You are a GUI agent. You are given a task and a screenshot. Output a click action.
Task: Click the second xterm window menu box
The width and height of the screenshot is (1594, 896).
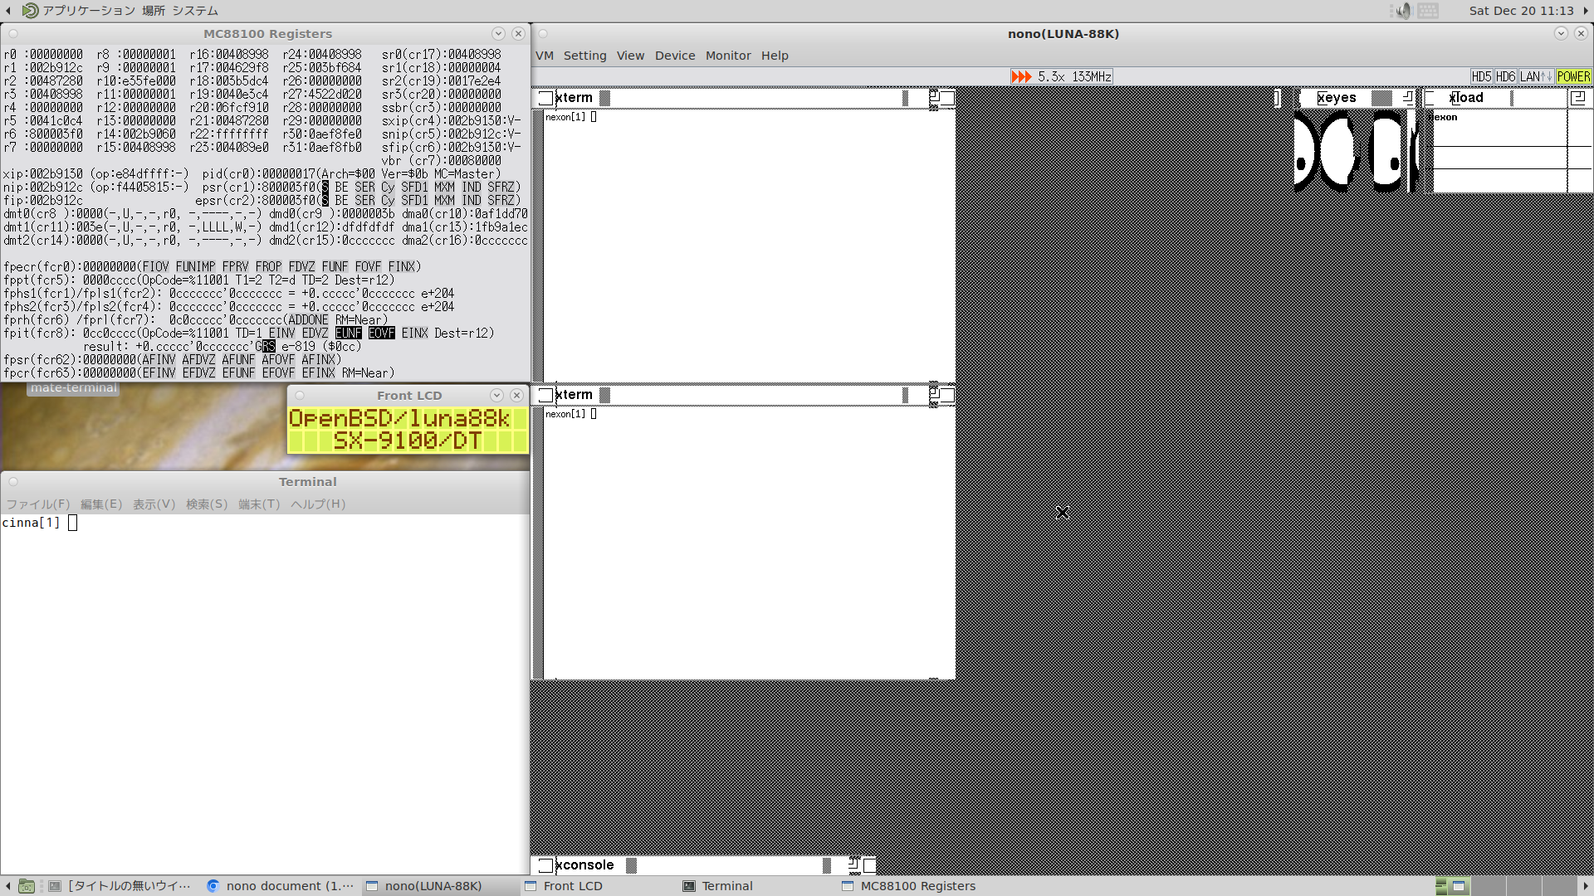545,395
